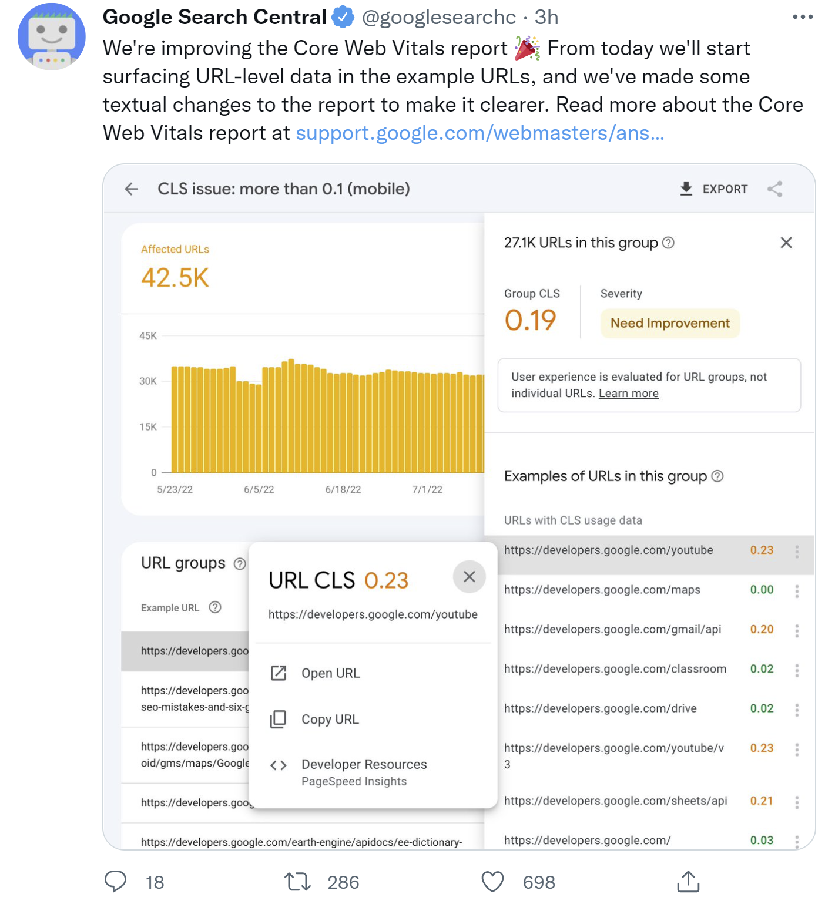The height and width of the screenshot is (904, 835).
Task: Click the verified badge next to Google Search Central
Action: (342, 17)
